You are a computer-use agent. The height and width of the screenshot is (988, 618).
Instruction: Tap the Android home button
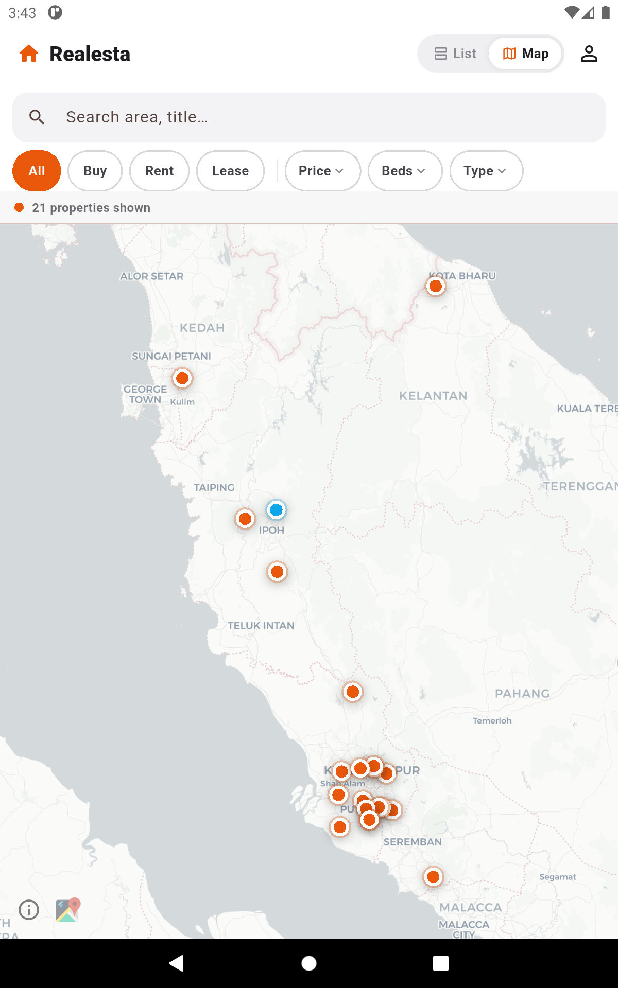pyautogui.click(x=309, y=963)
